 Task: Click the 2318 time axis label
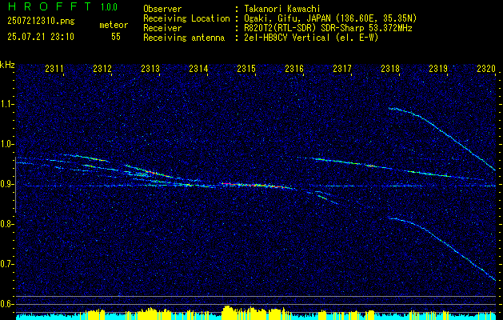[x=390, y=69]
